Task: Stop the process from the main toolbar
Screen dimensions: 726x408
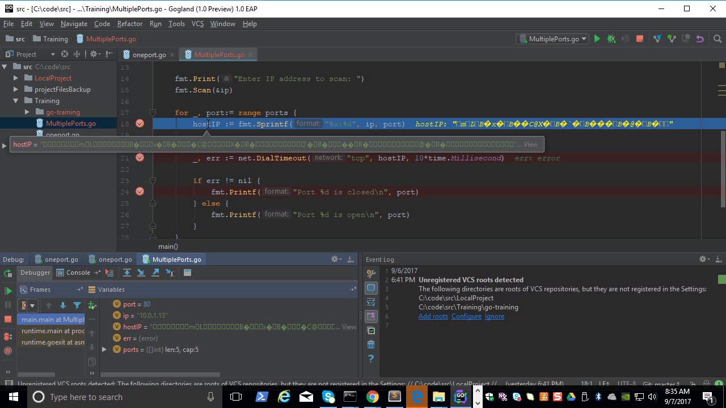Action: coord(640,39)
